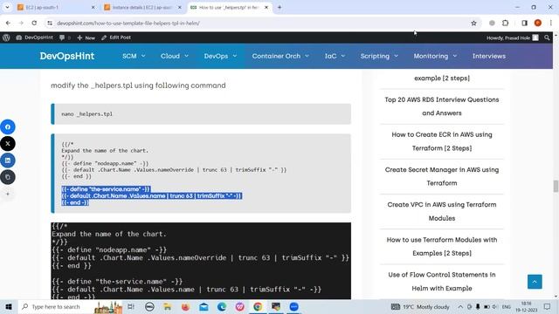Viewport: 559px width, 314px height.
Task: Open Microsoft Edge from the taskbar
Action: 222,307
